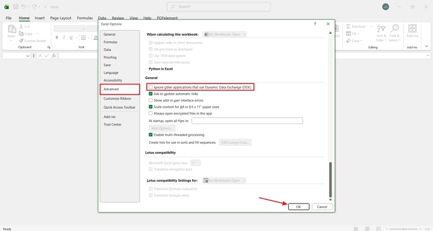The height and width of the screenshot is (231, 433).
Task: Expand the Name Box dropdown
Action: (x=28, y=56)
